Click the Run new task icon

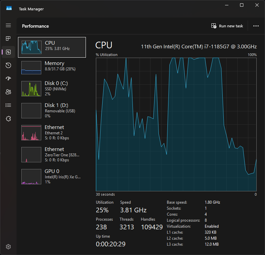[214, 26]
